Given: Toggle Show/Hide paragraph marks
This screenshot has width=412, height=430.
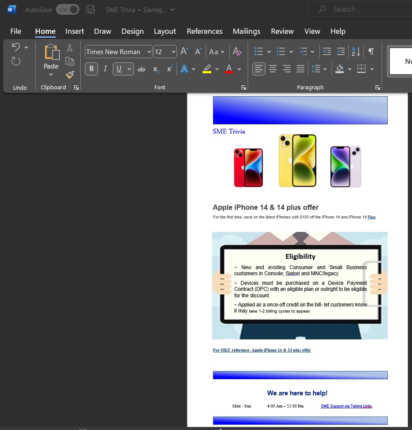Looking at the screenshot, I should click(x=371, y=52).
